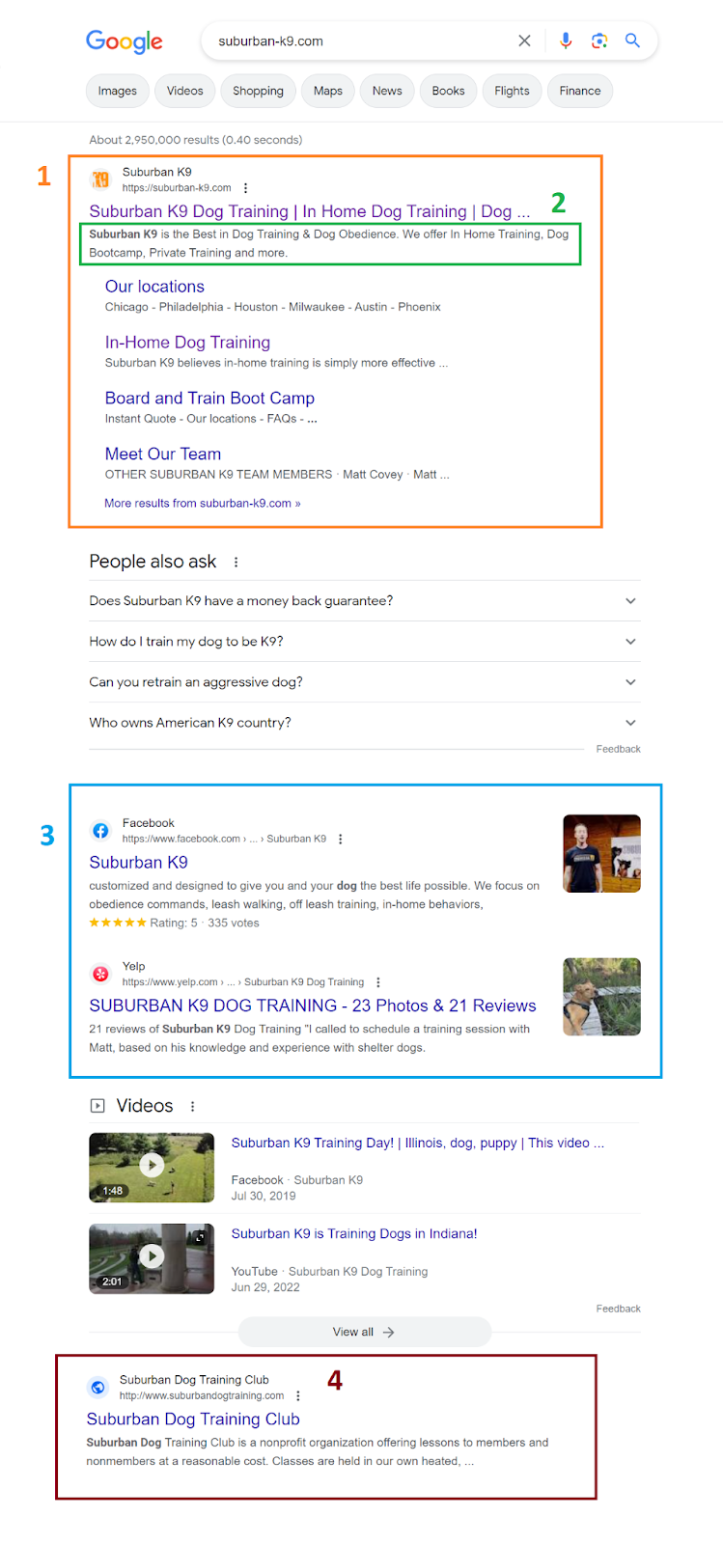The width and height of the screenshot is (723, 1544).
Task: Open Suburban K9 Training Day video title
Action: coord(418,1143)
